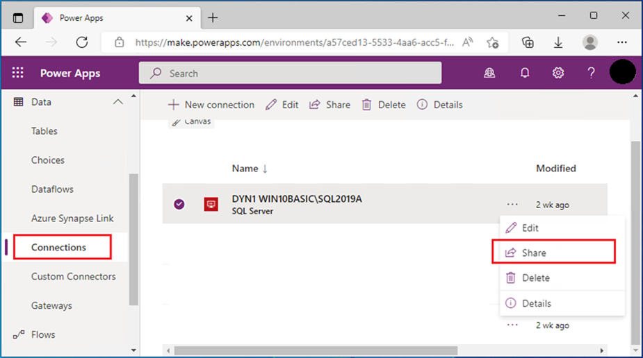Click the sidebar vertical scrollbar thumb
This screenshot has width=643, height=358.
pyautogui.click(x=133, y=239)
